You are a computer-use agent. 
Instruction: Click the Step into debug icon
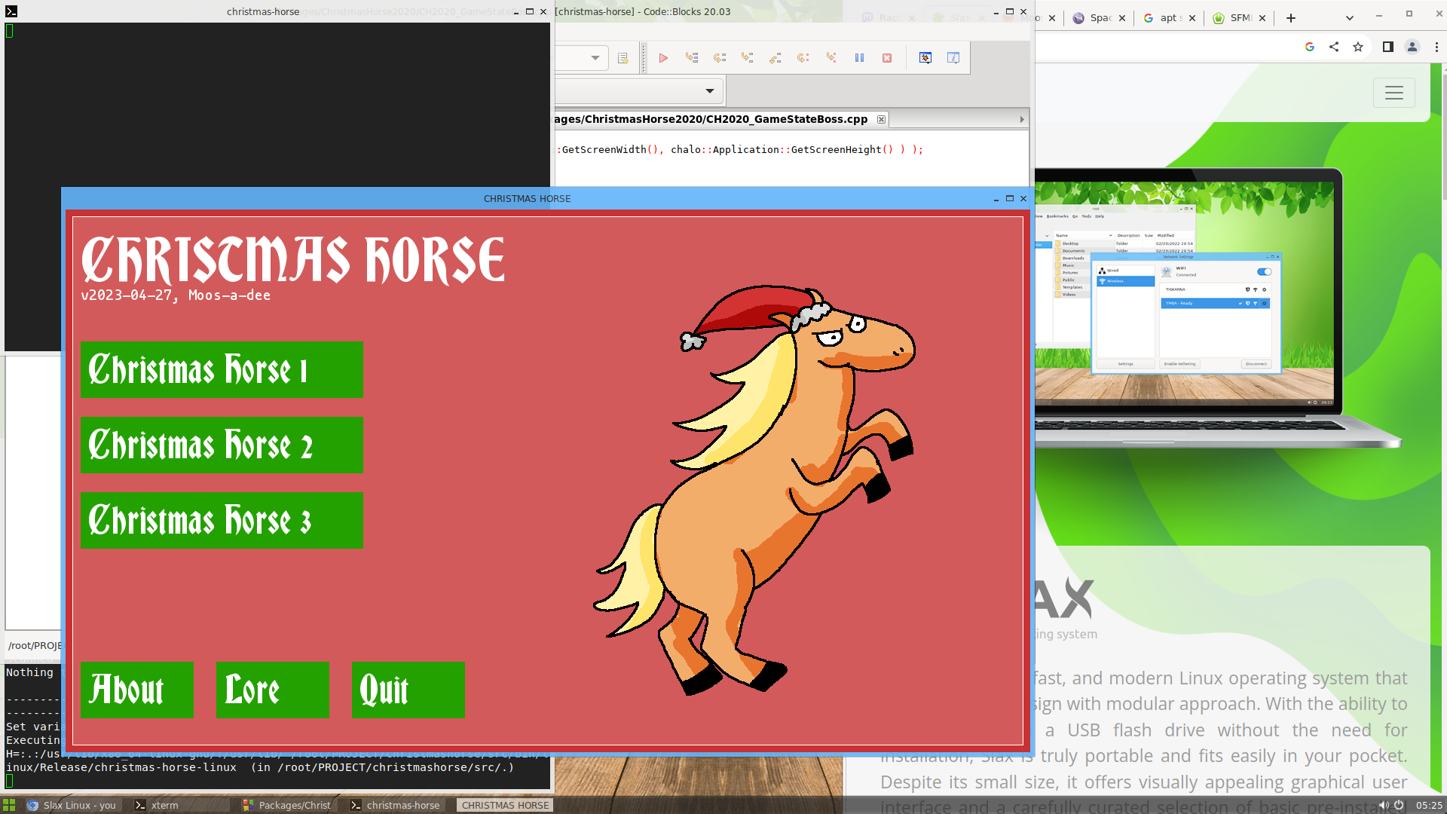748,58
